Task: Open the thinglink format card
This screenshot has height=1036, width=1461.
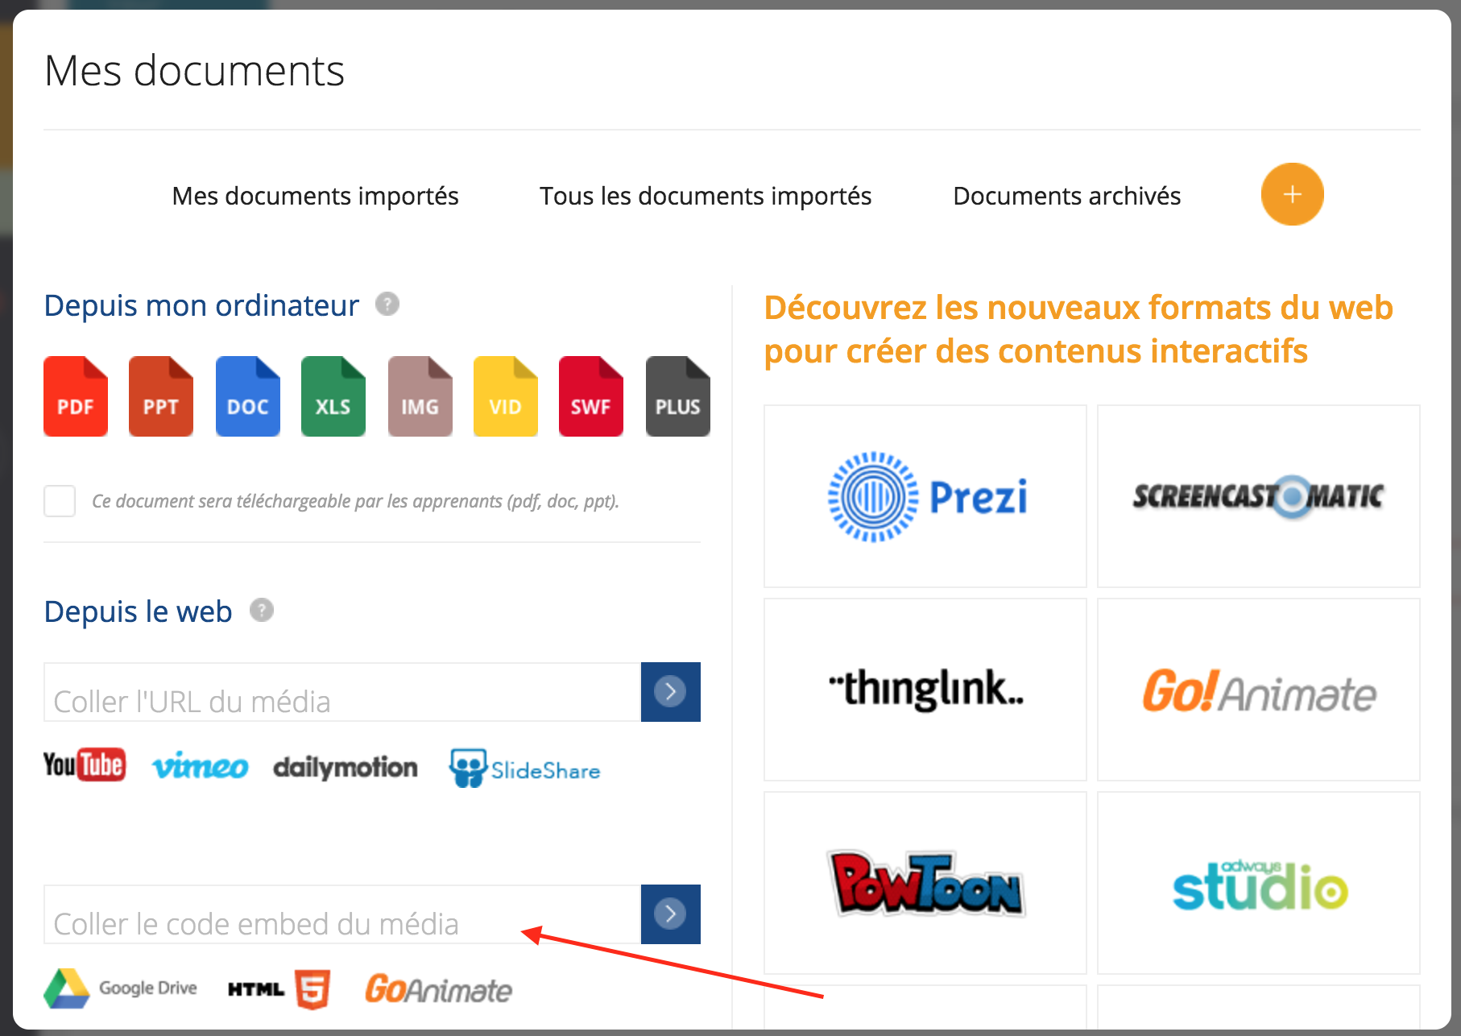Action: (925, 690)
